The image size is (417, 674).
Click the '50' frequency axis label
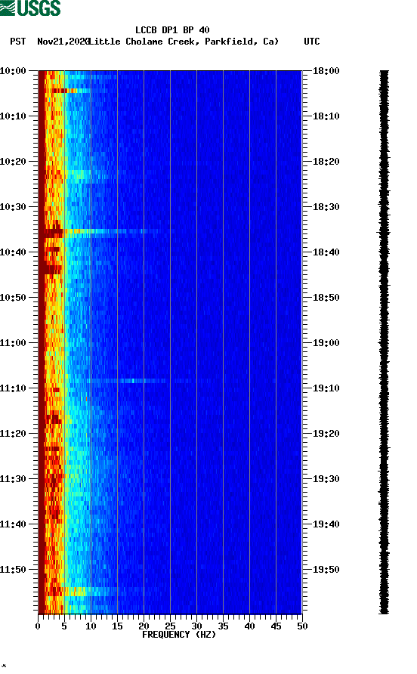pyautogui.click(x=302, y=626)
